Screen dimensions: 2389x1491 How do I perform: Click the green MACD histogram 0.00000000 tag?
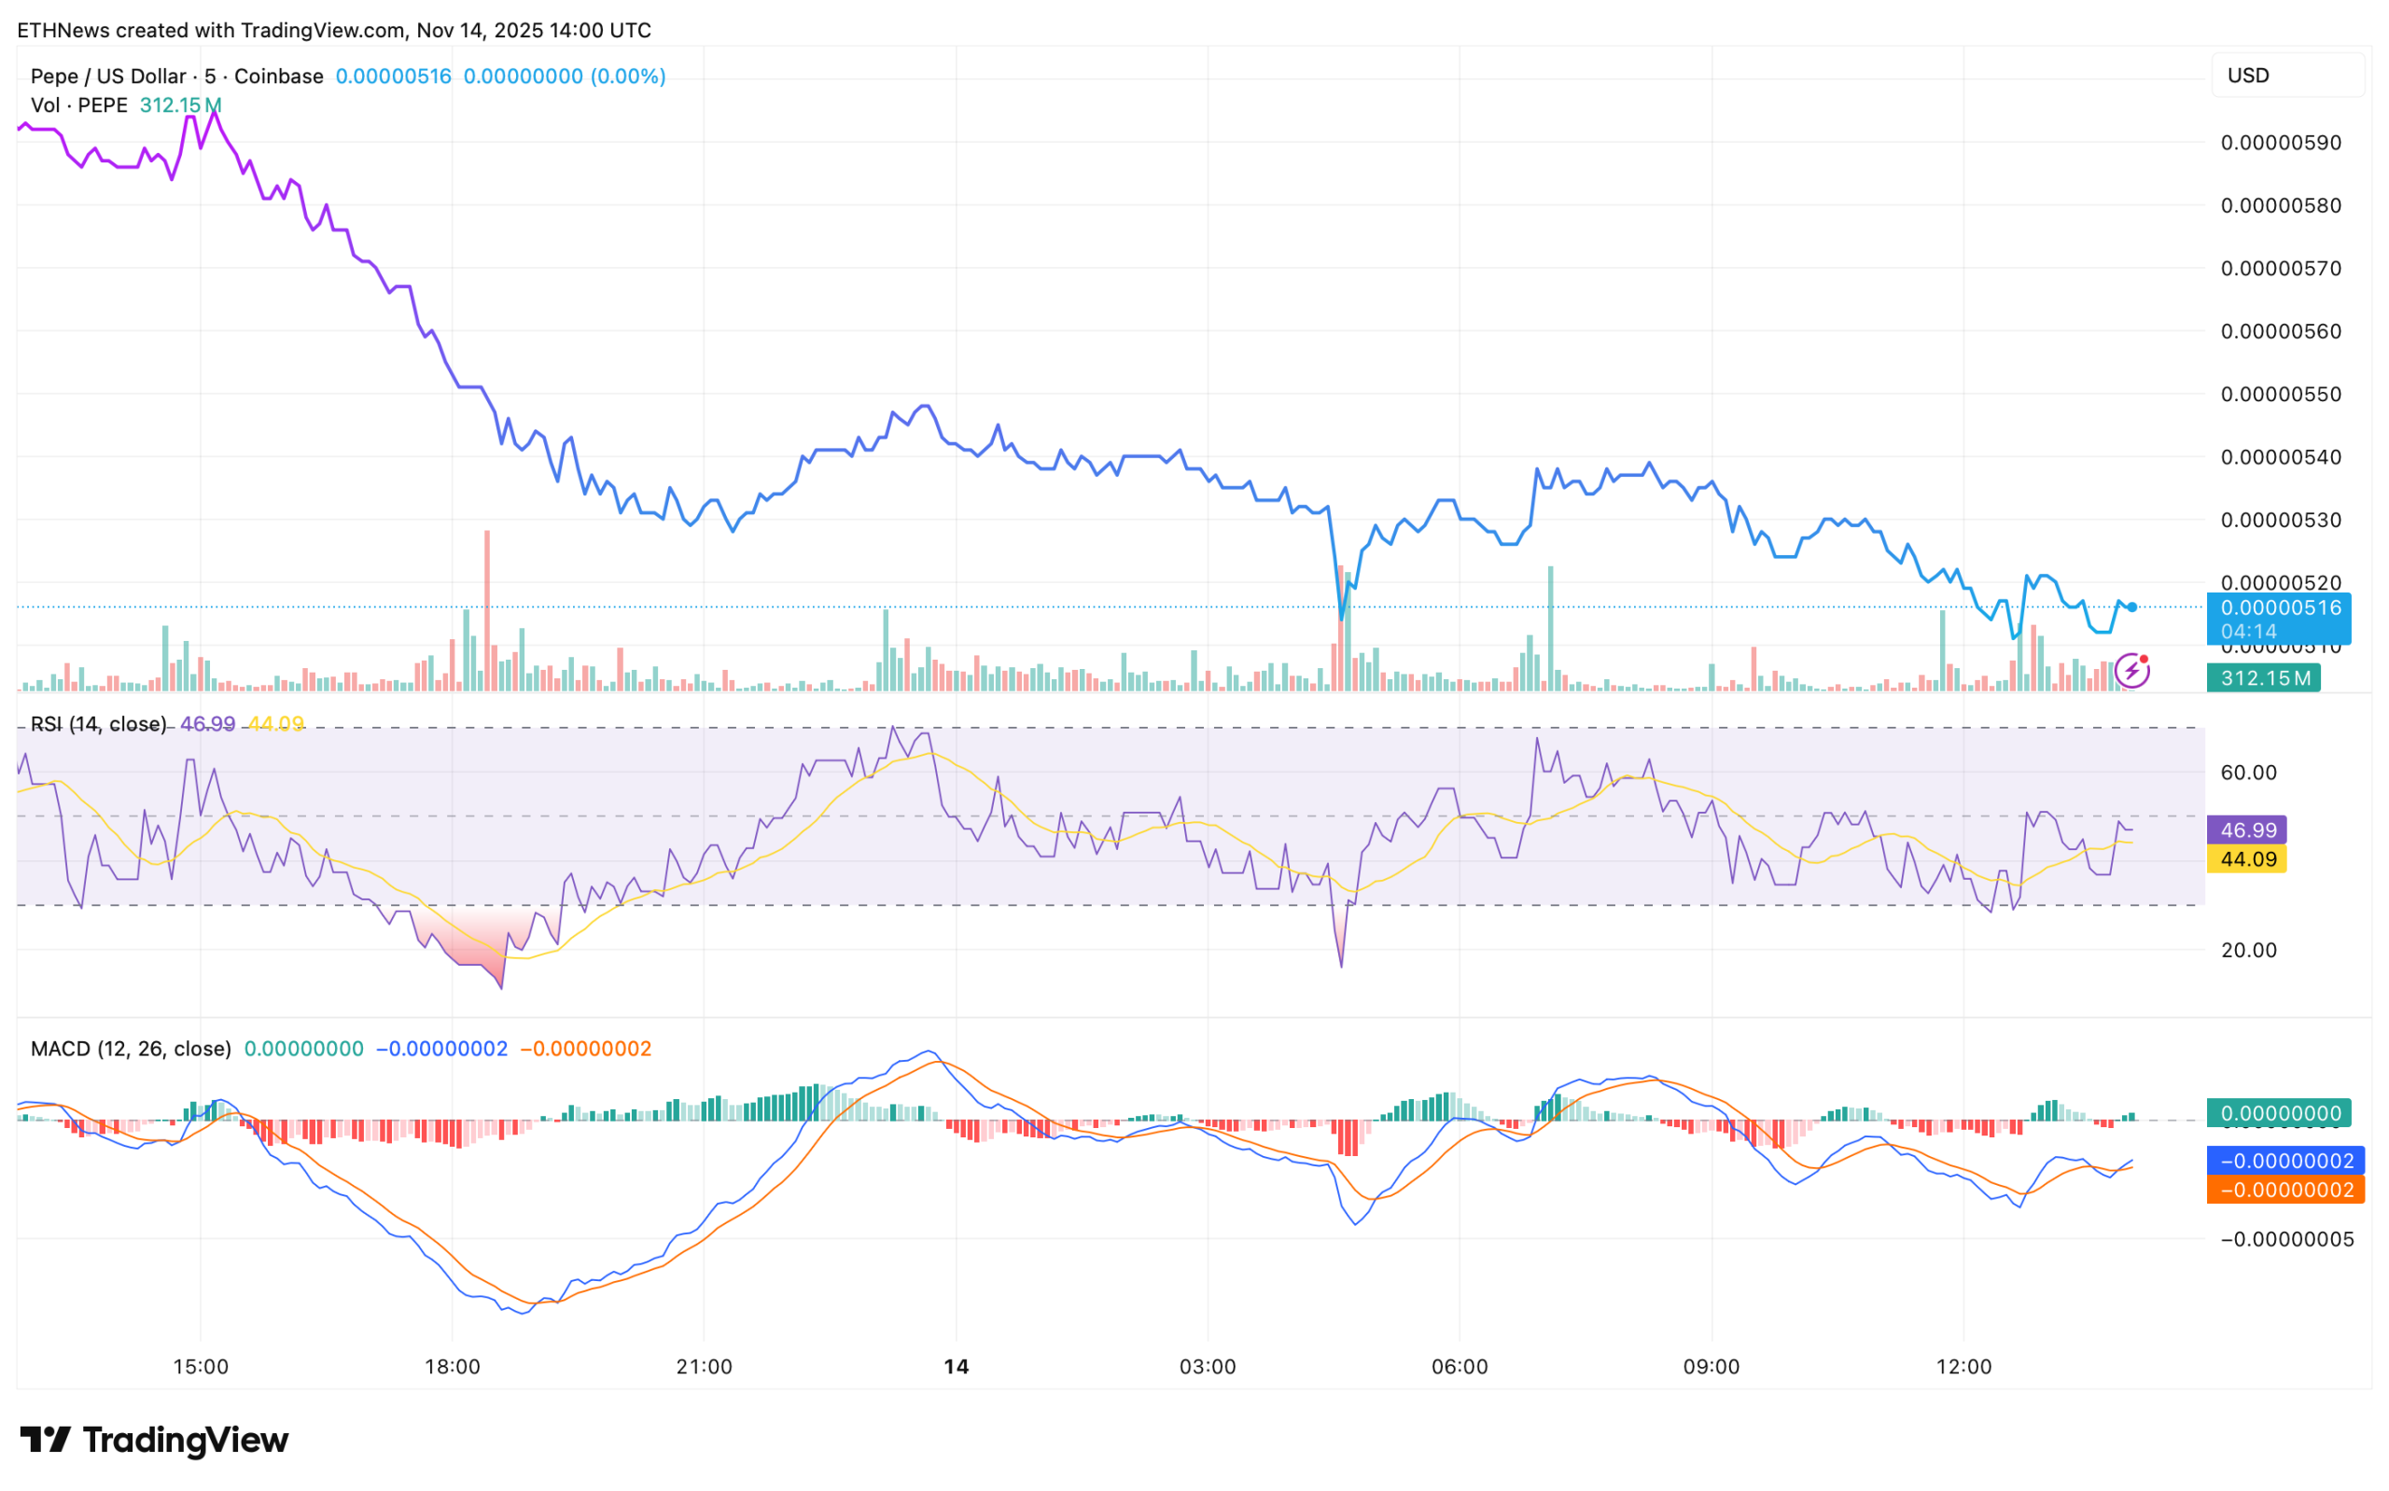pos(2278,1113)
